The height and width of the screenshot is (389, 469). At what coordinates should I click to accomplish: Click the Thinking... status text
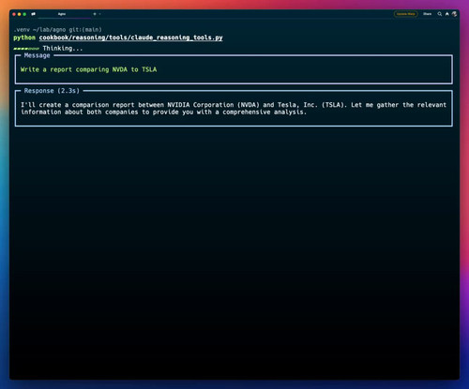(x=63, y=49)
